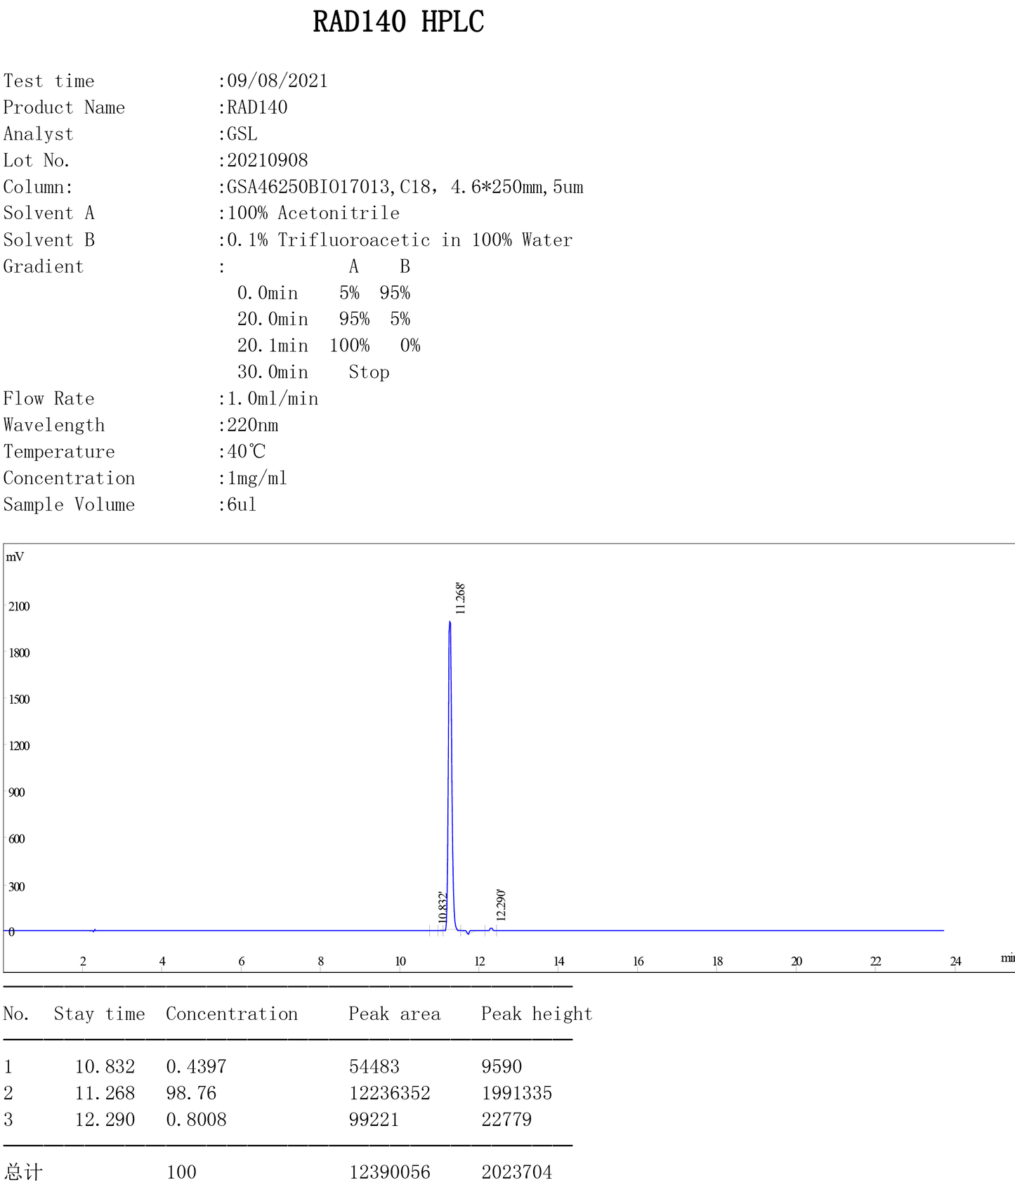Select the test time '09/08/2021'
Viewport: 1015px width, 1185px height.
click(277, 81)
